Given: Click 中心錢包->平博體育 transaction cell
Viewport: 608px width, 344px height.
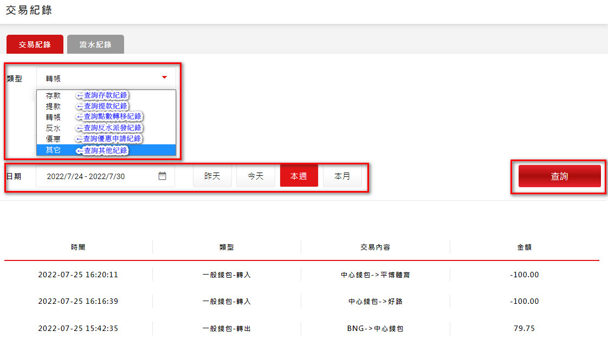Looking at the screenshot, I should coord(376,275).
